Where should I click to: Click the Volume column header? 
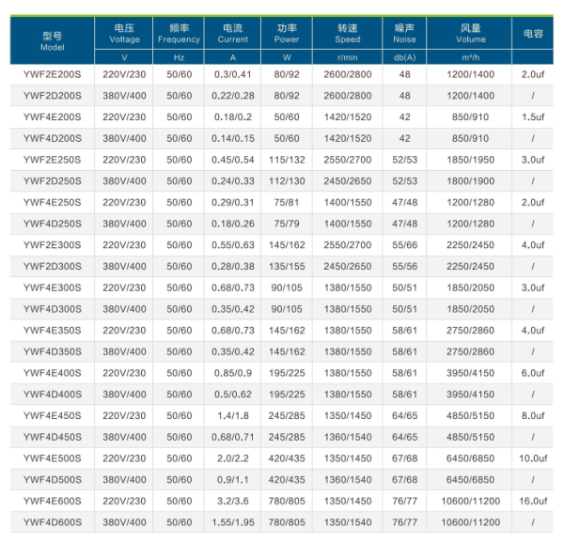click(471, 34)
